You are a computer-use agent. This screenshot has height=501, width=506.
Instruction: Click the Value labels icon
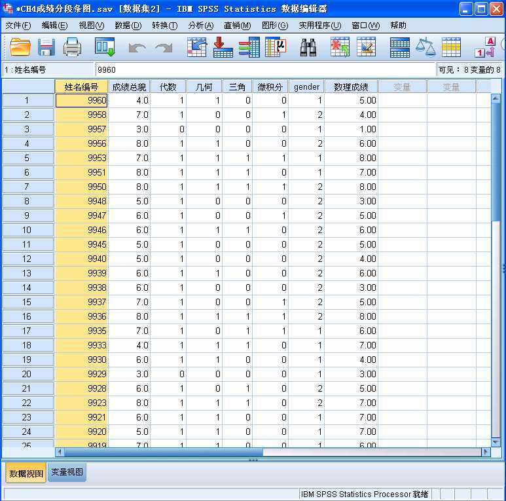pyautogui.click(x=485, y=47)
